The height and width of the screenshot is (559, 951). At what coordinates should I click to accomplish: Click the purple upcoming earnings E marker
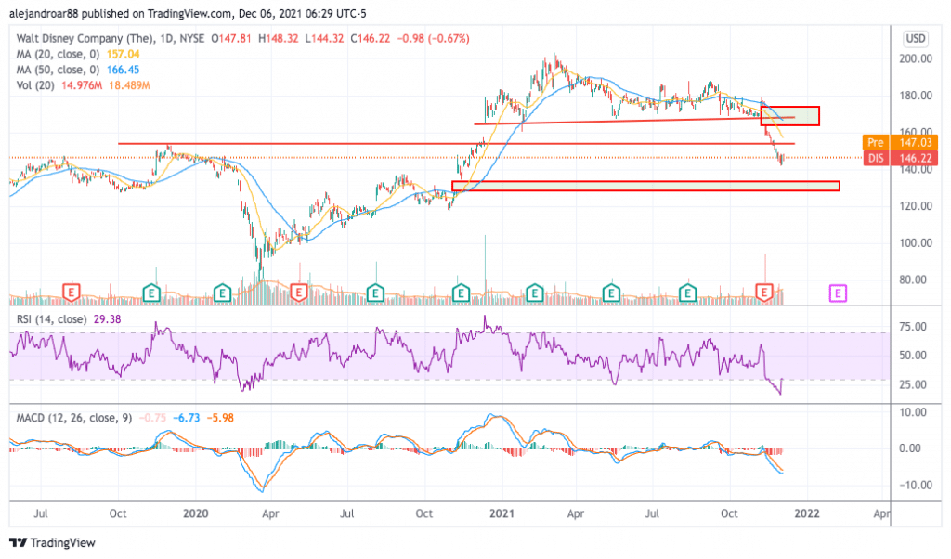point(838,294)
